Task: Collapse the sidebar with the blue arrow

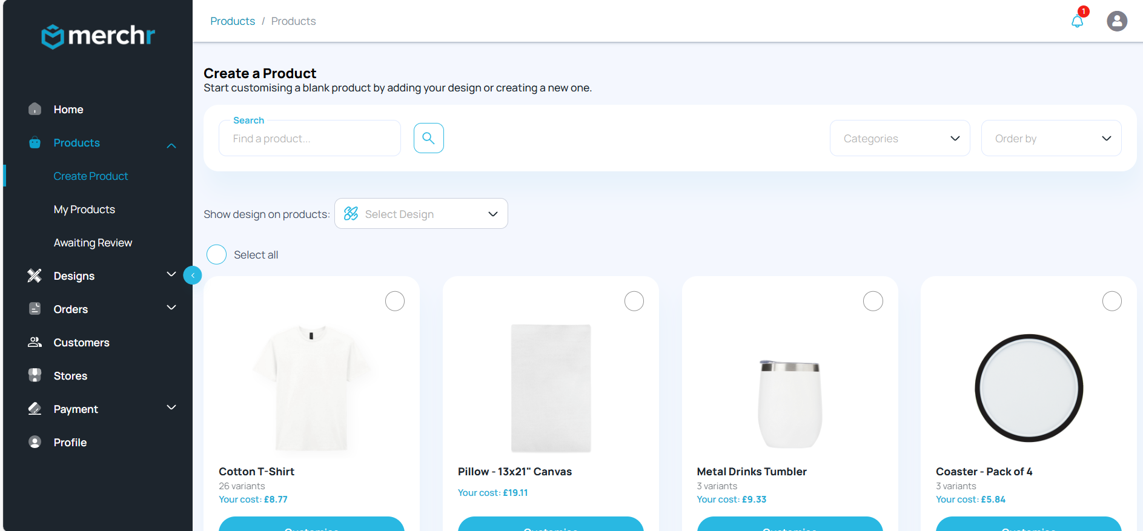Action: coord(193,275)
